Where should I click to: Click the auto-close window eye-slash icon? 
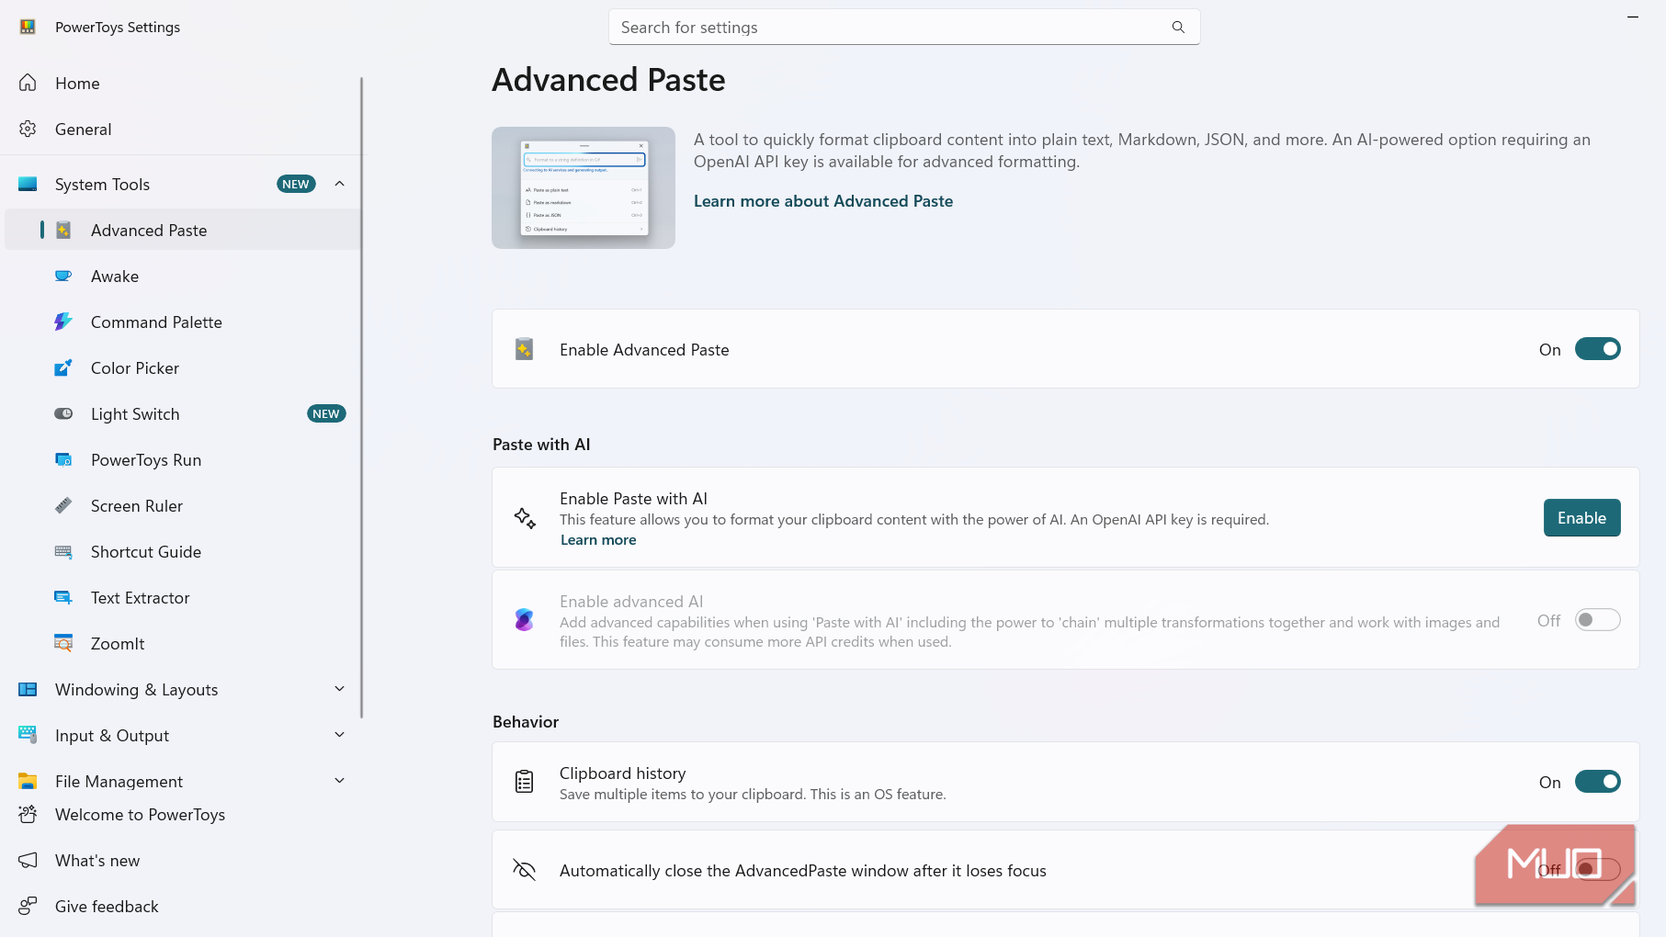coord(524,870)
